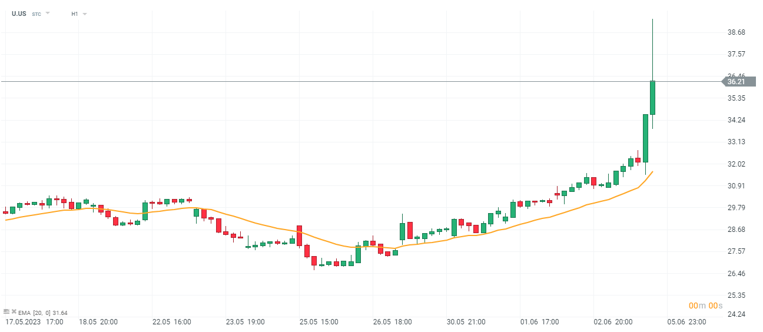Viewport: 763px width, 332px height.
Task: Open the H1 timeframe dropdown arrow
Action: pos(85,14)
